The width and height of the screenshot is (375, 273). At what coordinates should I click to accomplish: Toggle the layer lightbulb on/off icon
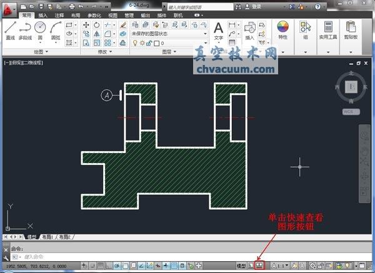(134, 43)
